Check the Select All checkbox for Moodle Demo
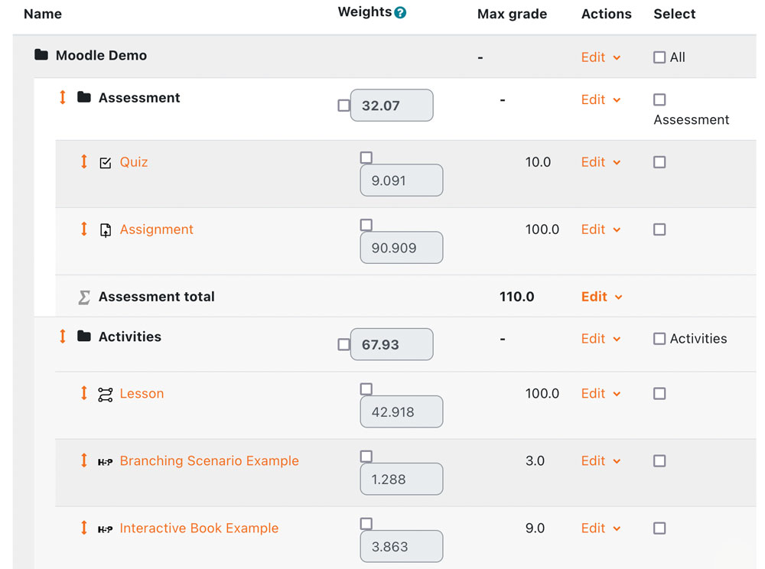765x569 pixels. (x=659, y=57)
